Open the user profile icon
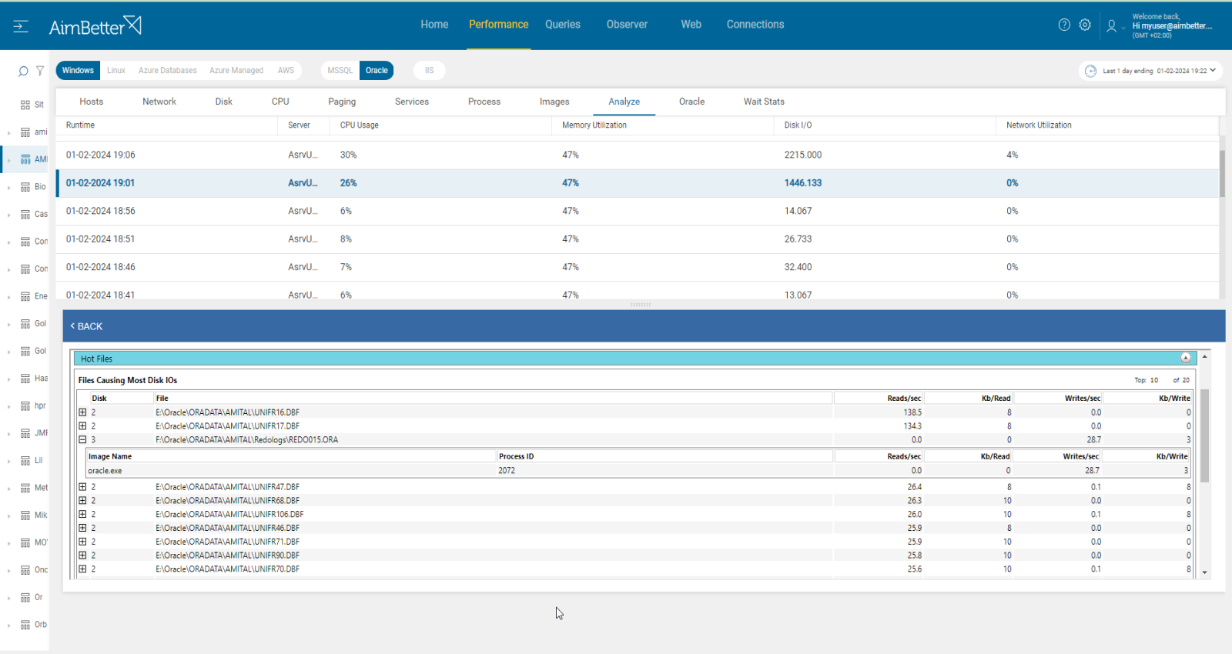Viewport: 1232px width, 654px height. (x=1111, y=26)
